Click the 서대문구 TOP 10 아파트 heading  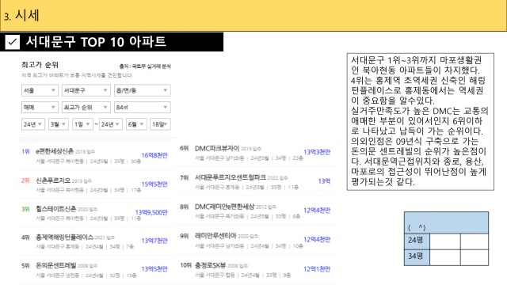96,42
